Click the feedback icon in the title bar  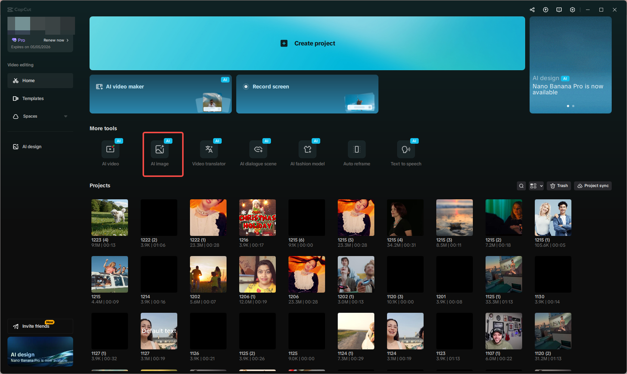[559, 10]
